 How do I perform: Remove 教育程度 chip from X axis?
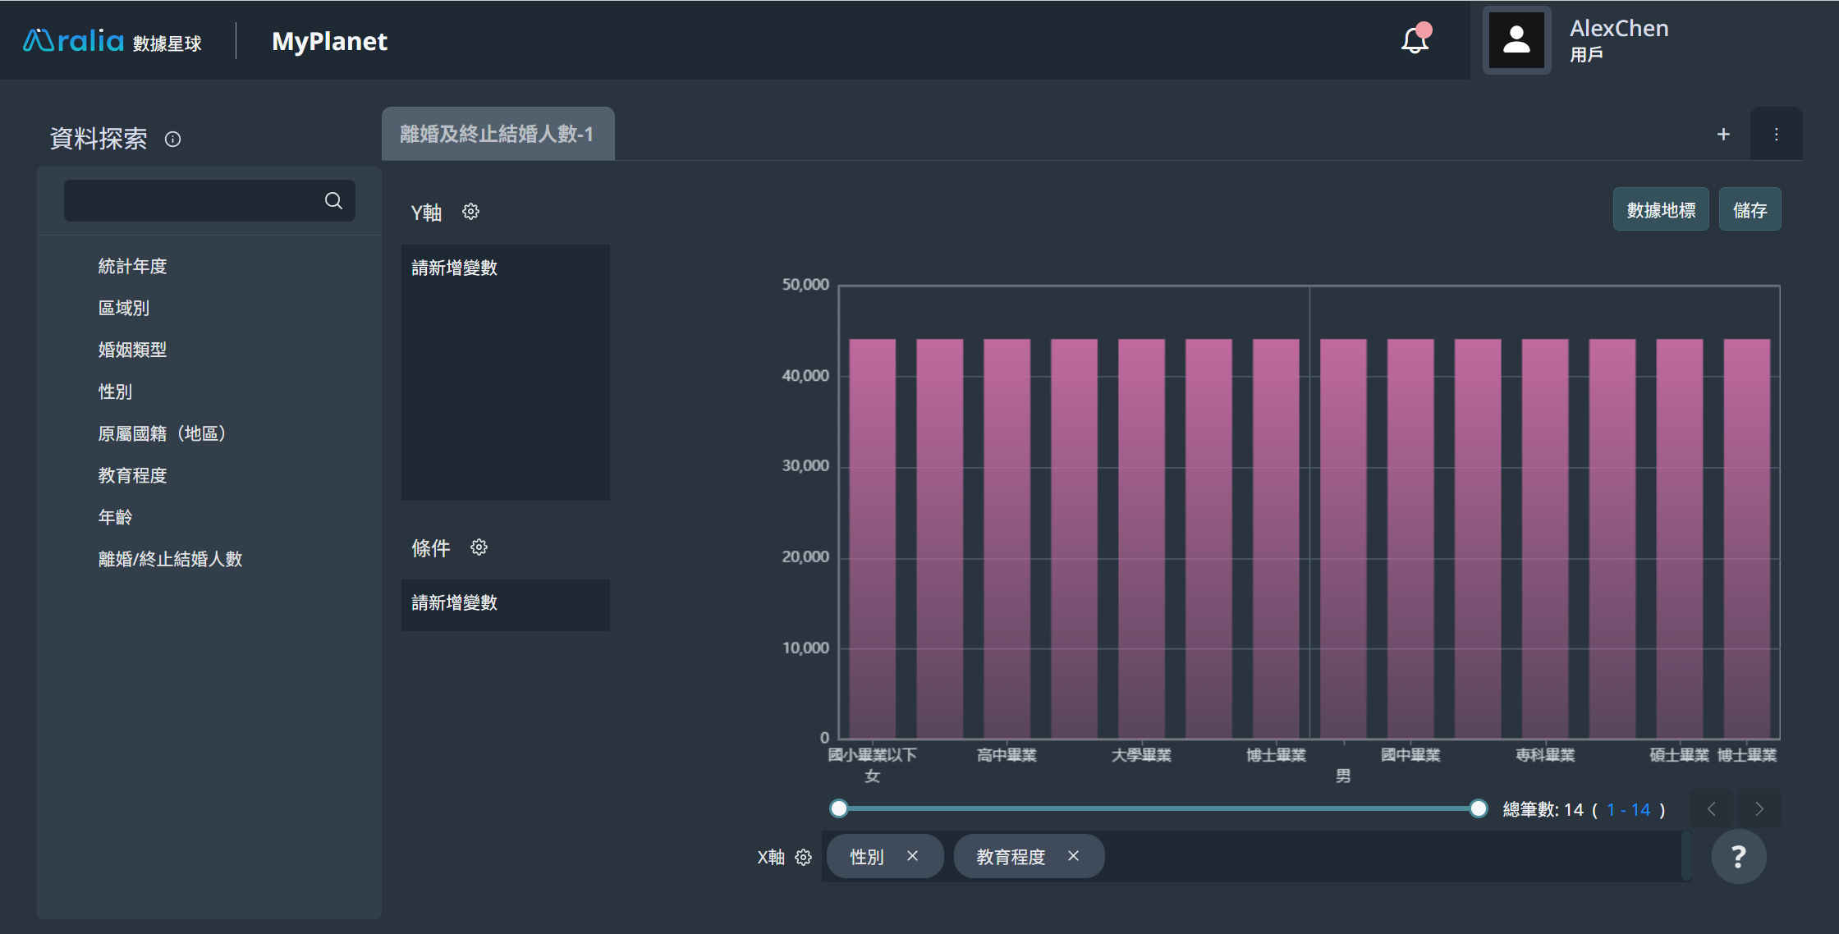point(1073,856)
